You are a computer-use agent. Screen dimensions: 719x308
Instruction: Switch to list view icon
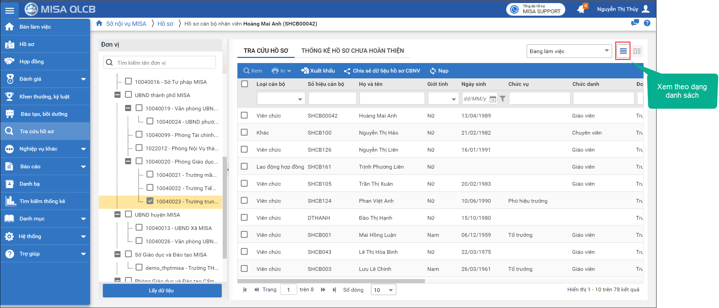tap(623, 51)
